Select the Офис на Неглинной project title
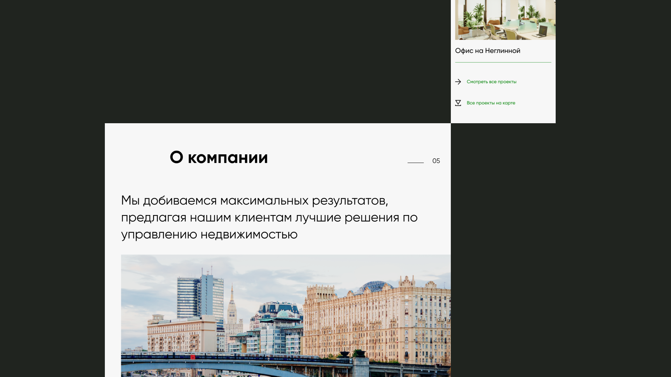 tap(488, 51)
